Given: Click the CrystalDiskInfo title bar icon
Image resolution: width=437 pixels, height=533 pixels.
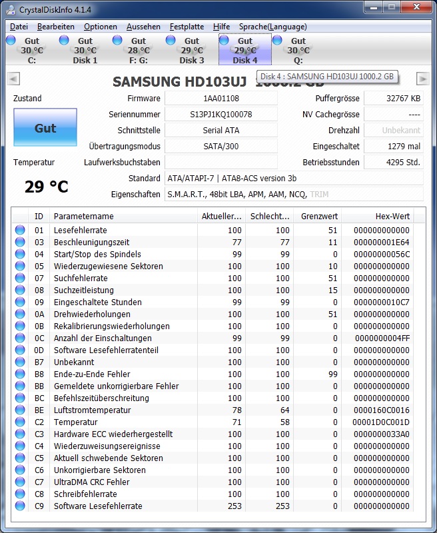Looking at the screenshot, I should [x=11, y=9].
